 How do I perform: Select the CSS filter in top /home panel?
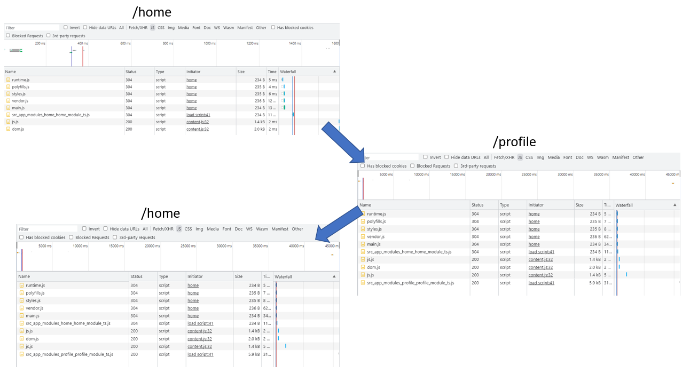tap(161, 28)
